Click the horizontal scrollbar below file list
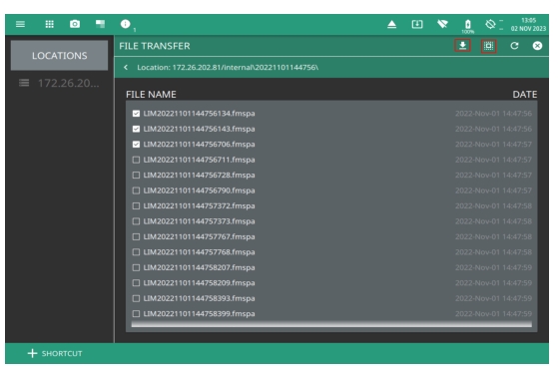Image resolution: width=558 pixels, height=371 pixels. click(331, 324)
